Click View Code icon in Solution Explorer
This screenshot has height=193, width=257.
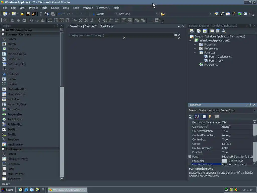[x=212, y=31]
